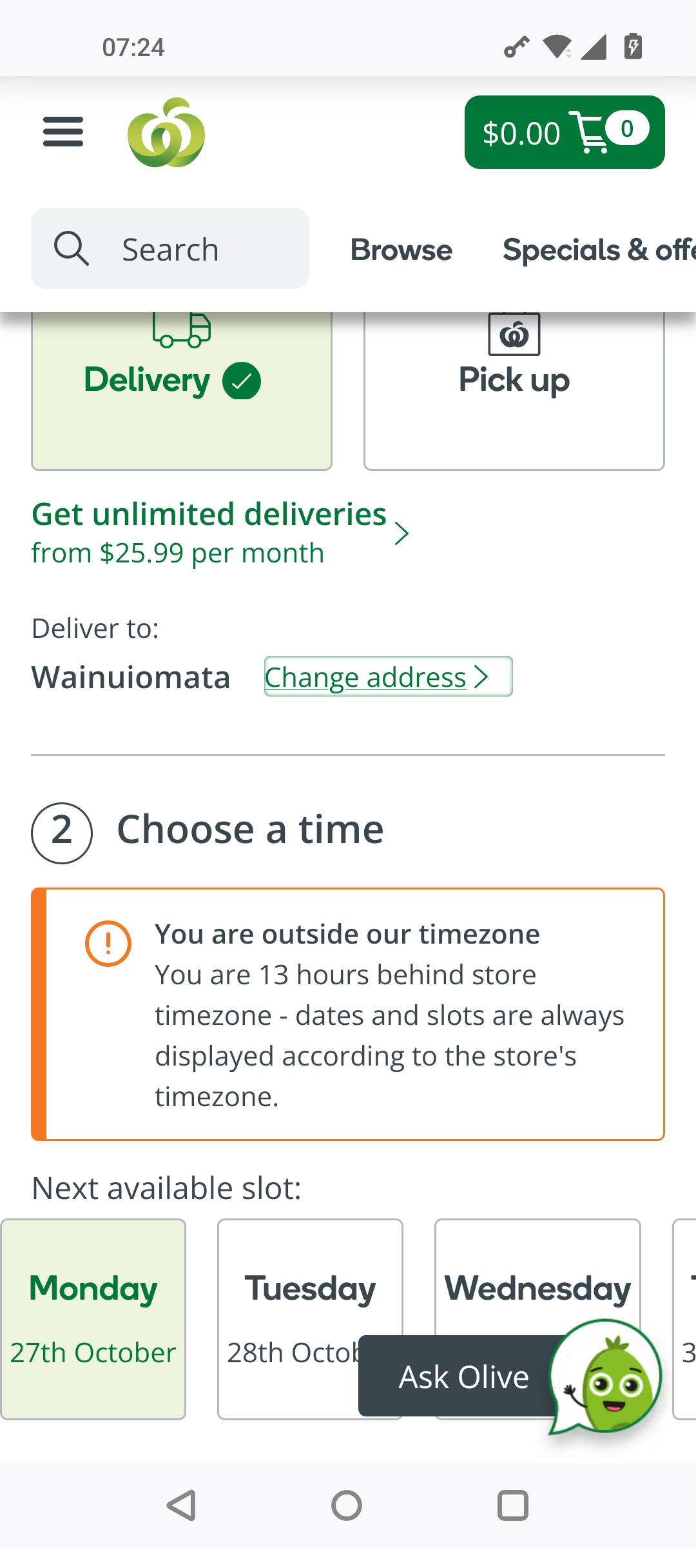696x1548 pixels.
Task: Expand the Get unlimited deliveries chevron
Action: pyautogui.click(x=401, y=533)
